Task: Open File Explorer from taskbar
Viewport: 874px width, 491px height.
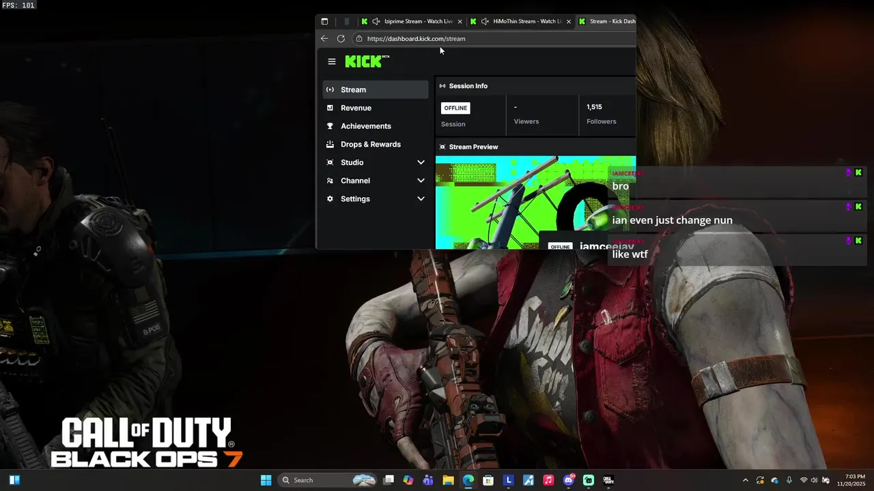Action: 448,480
